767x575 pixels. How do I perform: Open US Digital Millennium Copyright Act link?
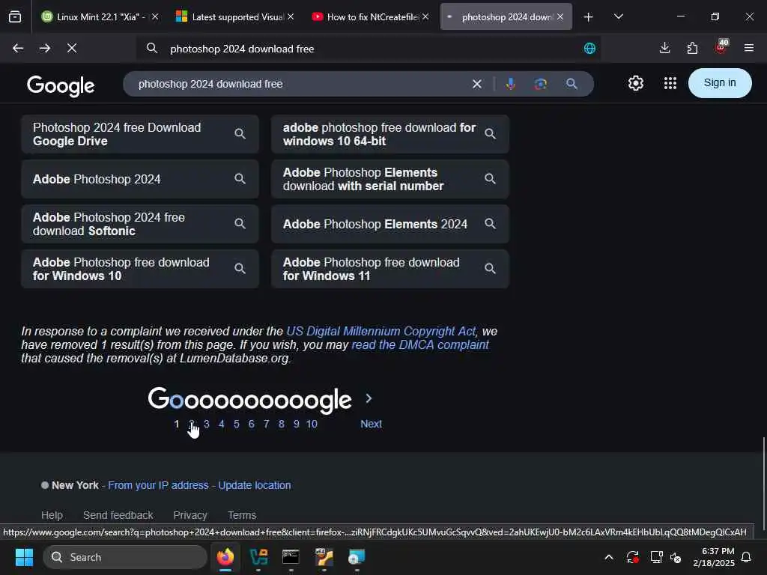click(381, 331)
